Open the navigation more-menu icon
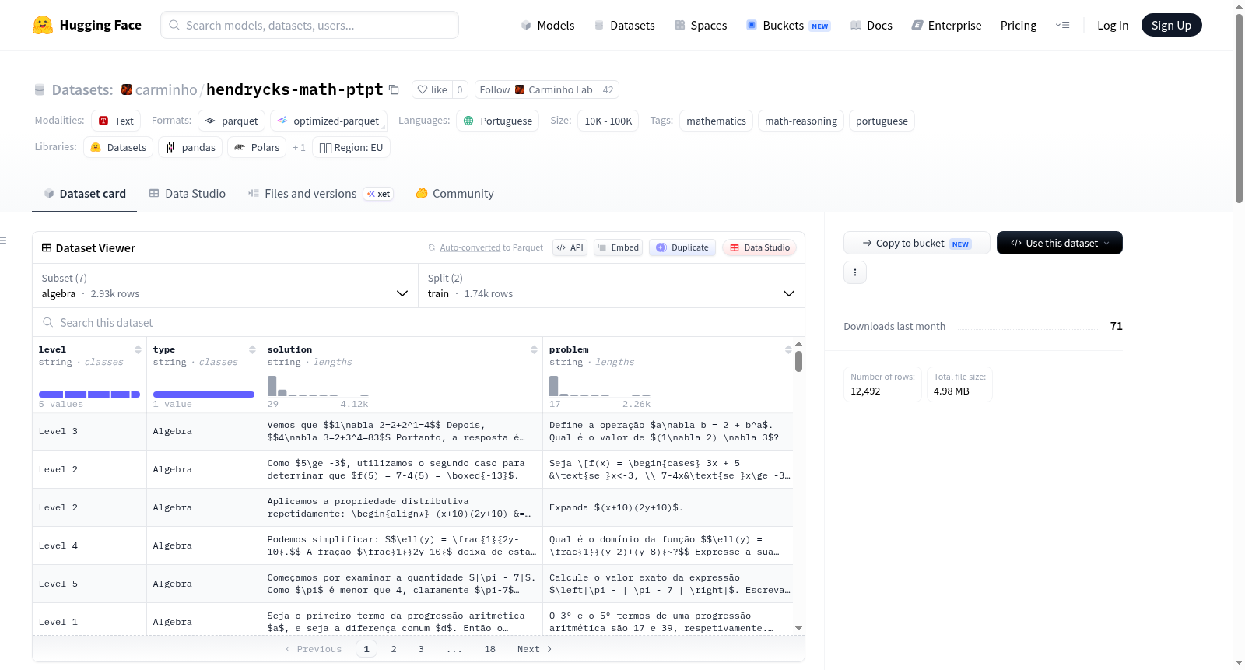Viewport: 1245px width, 670px height. tap(1062, 25)
